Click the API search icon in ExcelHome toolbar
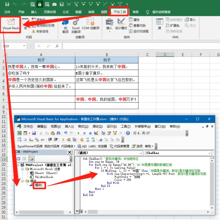 [x=79, y=146]
